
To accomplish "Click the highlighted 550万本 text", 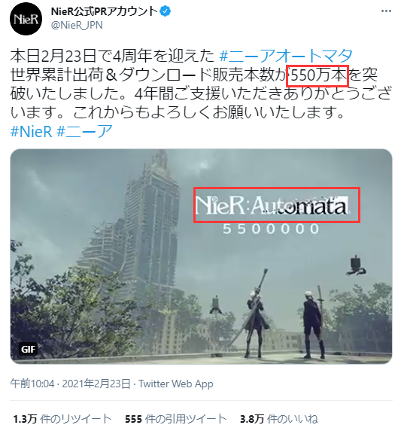I will (317, 76).
